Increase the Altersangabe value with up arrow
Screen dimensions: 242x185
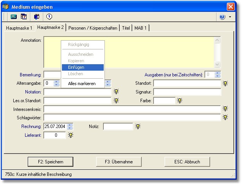pyautogui.click(x=57, y=81)
